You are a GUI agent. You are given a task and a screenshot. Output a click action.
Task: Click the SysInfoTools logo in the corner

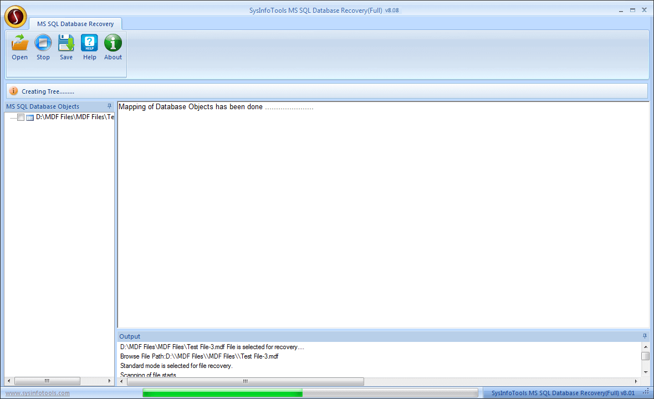pos(15,16)
